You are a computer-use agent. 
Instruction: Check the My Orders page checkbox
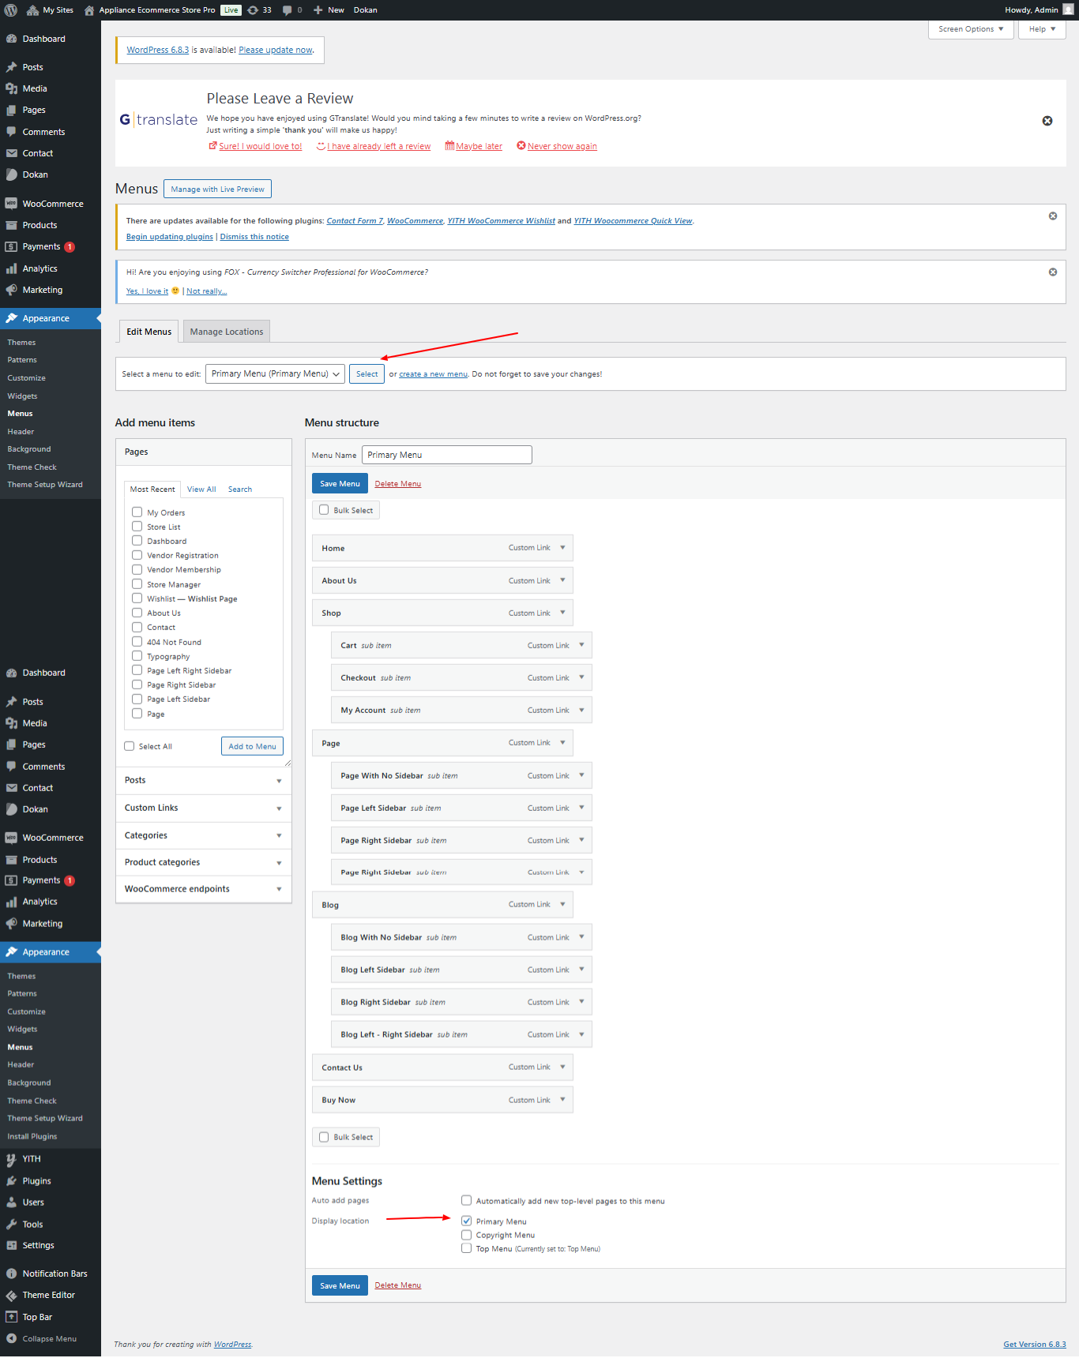pos(137,512)
